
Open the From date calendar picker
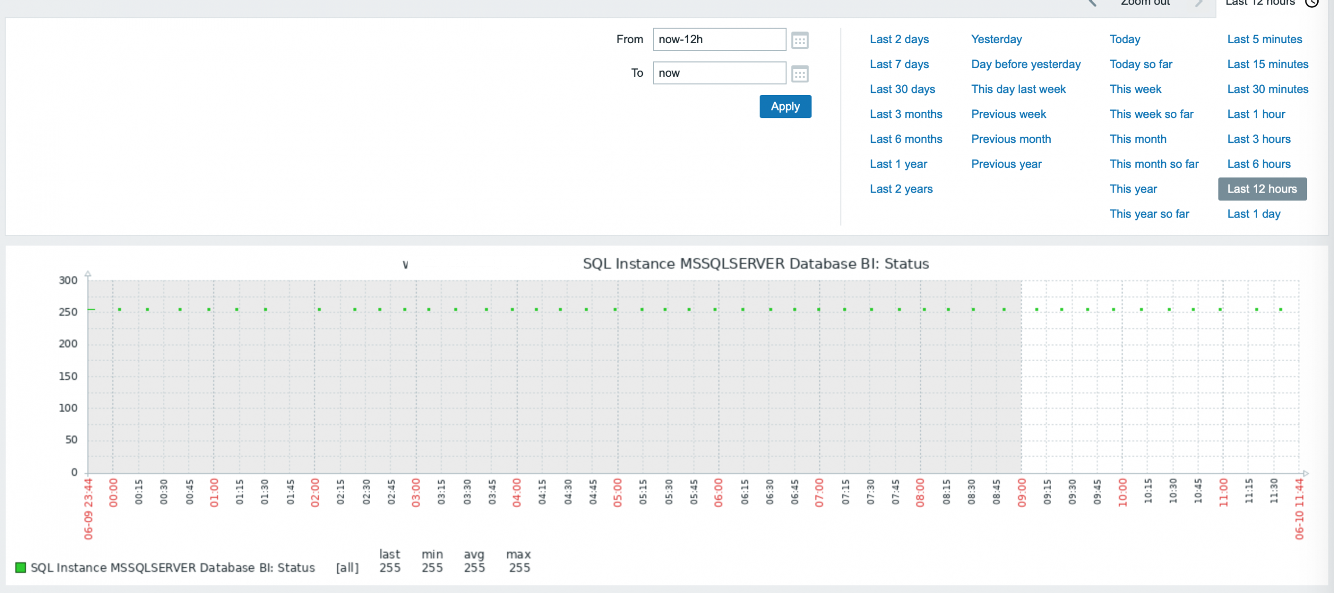pos(799,40)
